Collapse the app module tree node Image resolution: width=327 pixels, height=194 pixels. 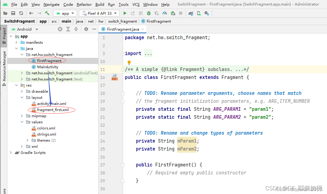pos(11,36)
